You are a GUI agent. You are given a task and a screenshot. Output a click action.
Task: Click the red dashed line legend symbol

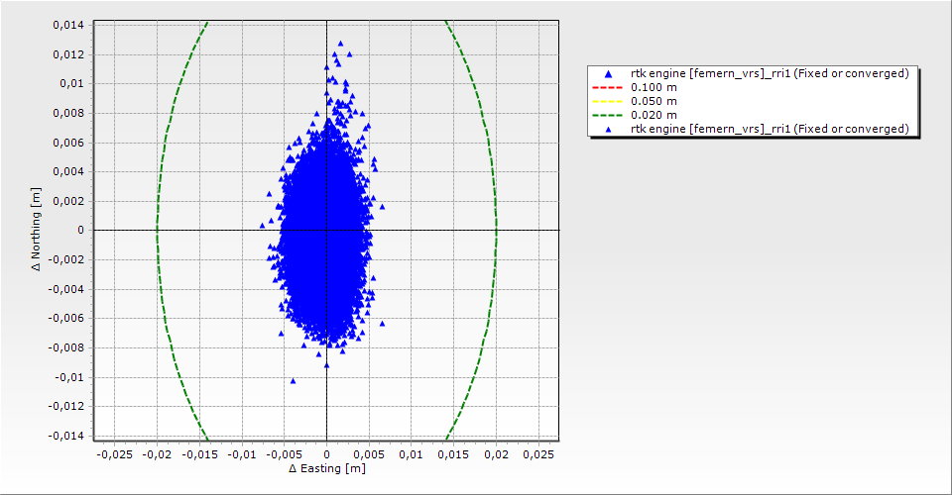pos(607,88)
